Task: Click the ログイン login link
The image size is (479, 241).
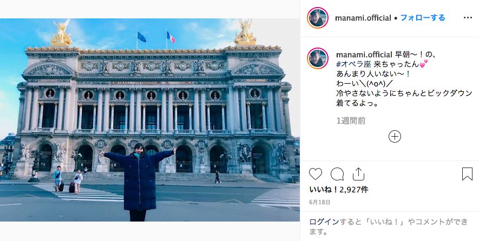Action: coord(324,222)
